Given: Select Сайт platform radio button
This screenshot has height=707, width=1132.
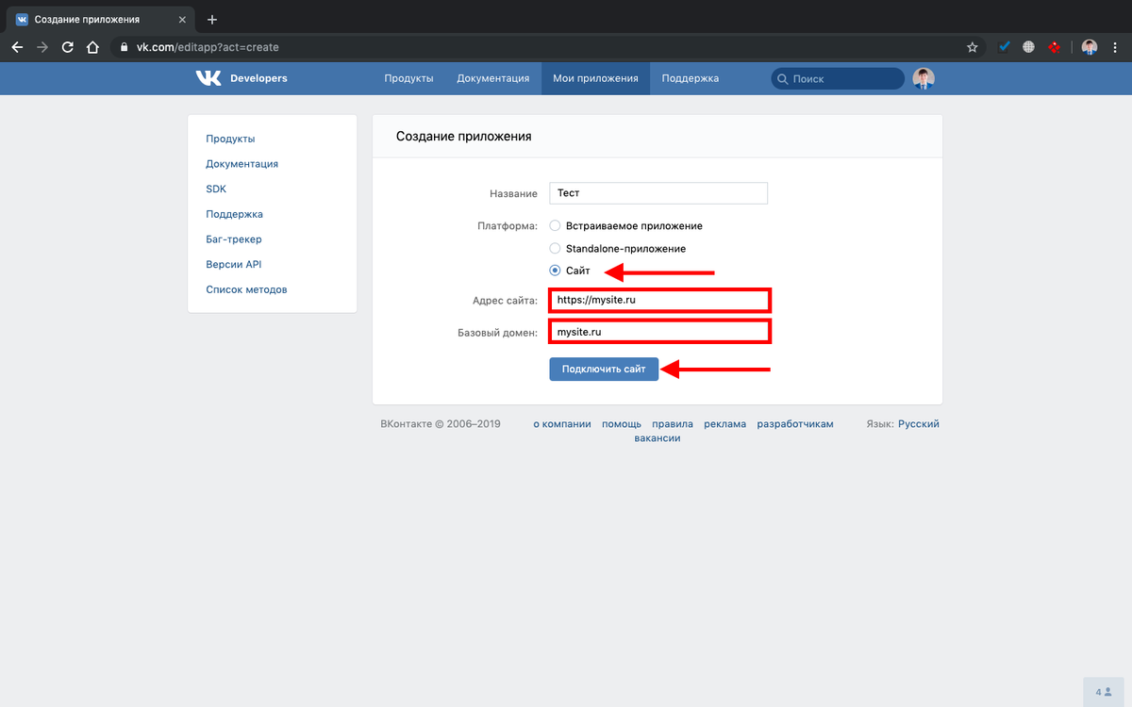Looking at the screenshot, I should [555, 271].
